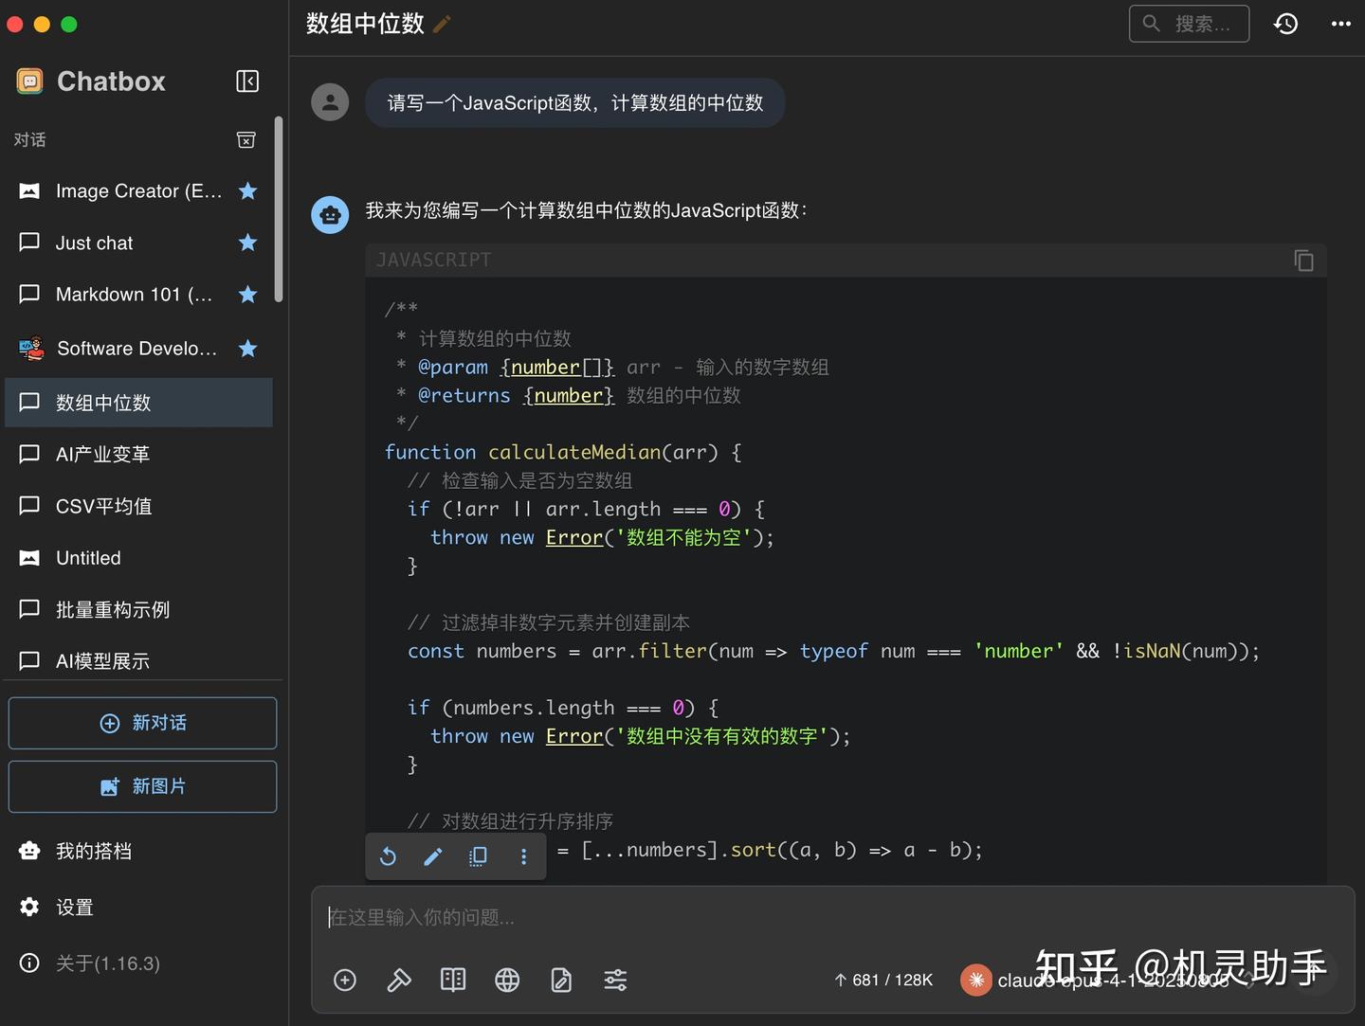This screenshot has height=1026, width=1365.
Task: Attach a document to your message
Action: coord(561,980)
